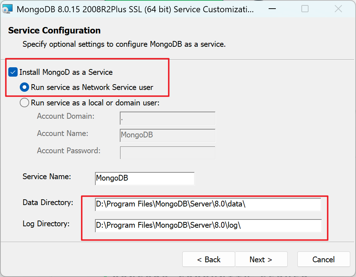Screen dimensions: 356x277
Task: Click the Service Configuration heading
Action: click(55, 31)
